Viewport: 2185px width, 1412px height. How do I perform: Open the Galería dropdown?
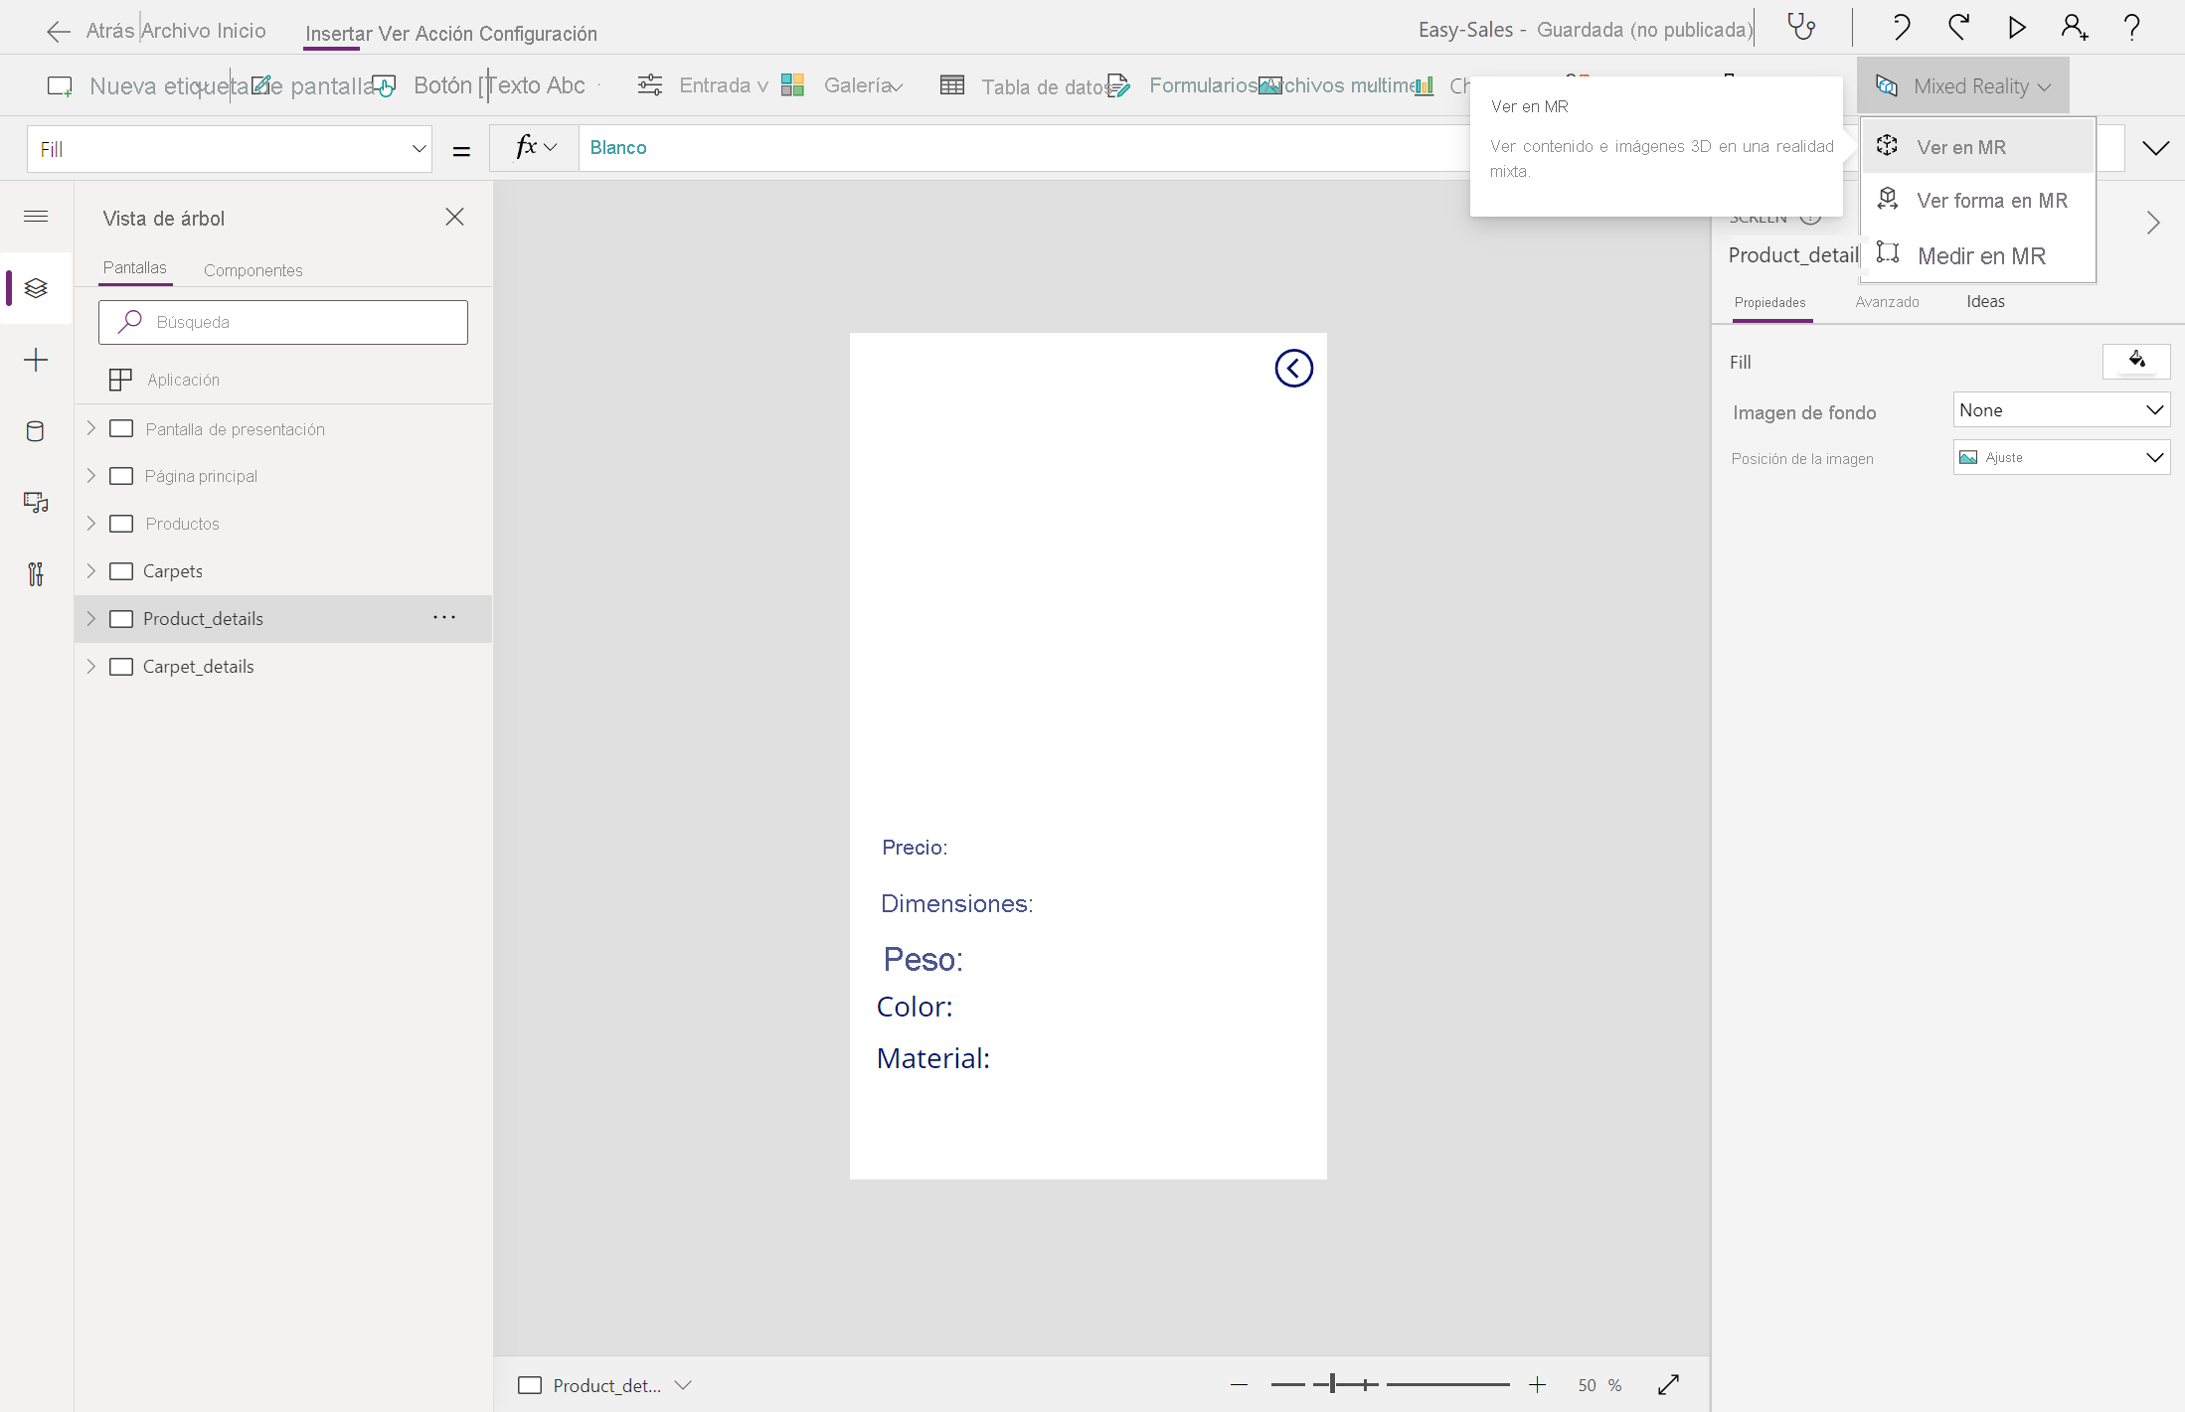[x=842, y=85]
